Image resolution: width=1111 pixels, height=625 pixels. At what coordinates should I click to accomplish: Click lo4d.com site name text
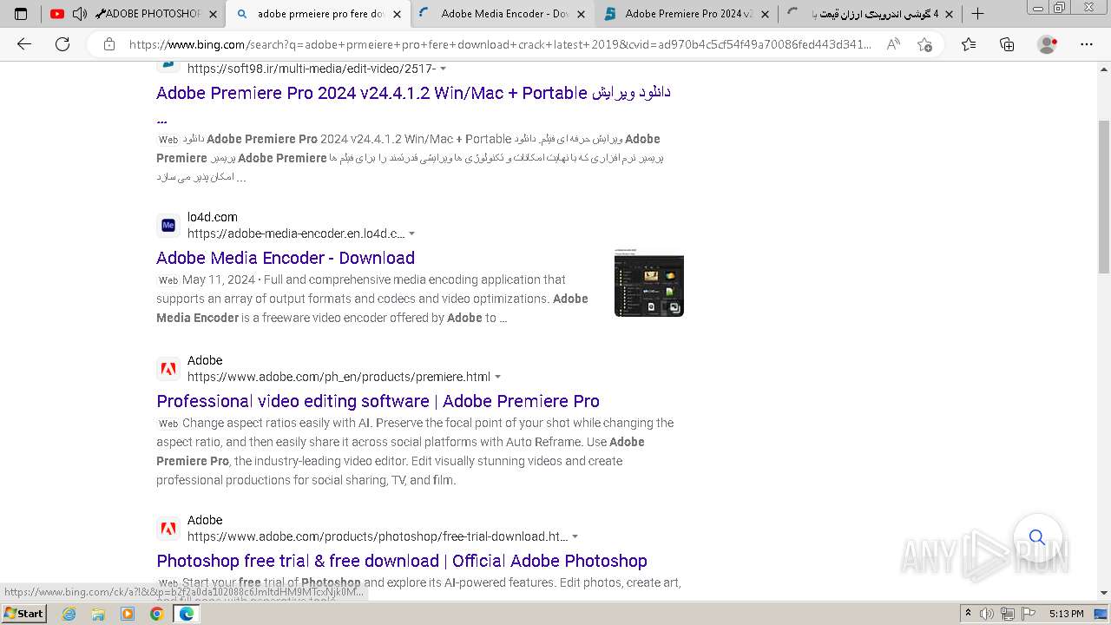[213, 217]
